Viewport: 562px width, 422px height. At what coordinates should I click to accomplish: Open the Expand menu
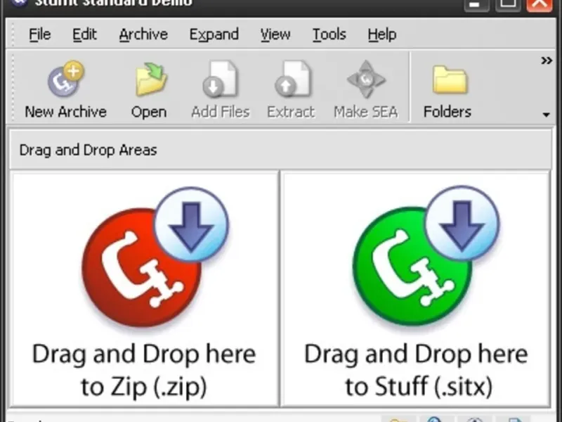click(x=214, y=34)
